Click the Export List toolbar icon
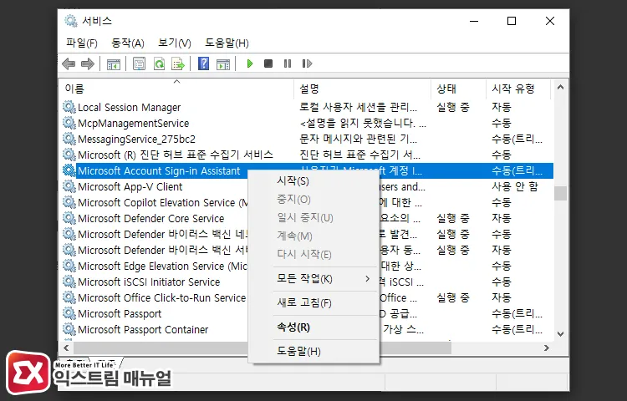This screenshot has height=401, width=627. pos(178,63)
